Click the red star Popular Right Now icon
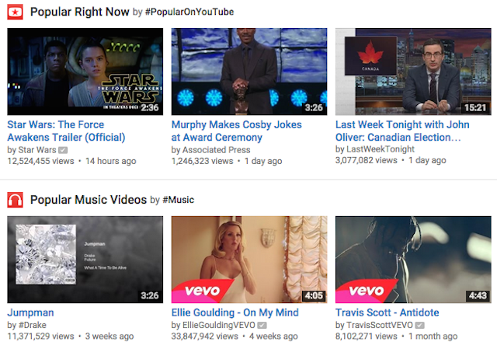497x356 pixels. [x=15, y=12]
